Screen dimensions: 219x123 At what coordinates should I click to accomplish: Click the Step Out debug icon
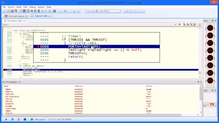tap(191, 25)
